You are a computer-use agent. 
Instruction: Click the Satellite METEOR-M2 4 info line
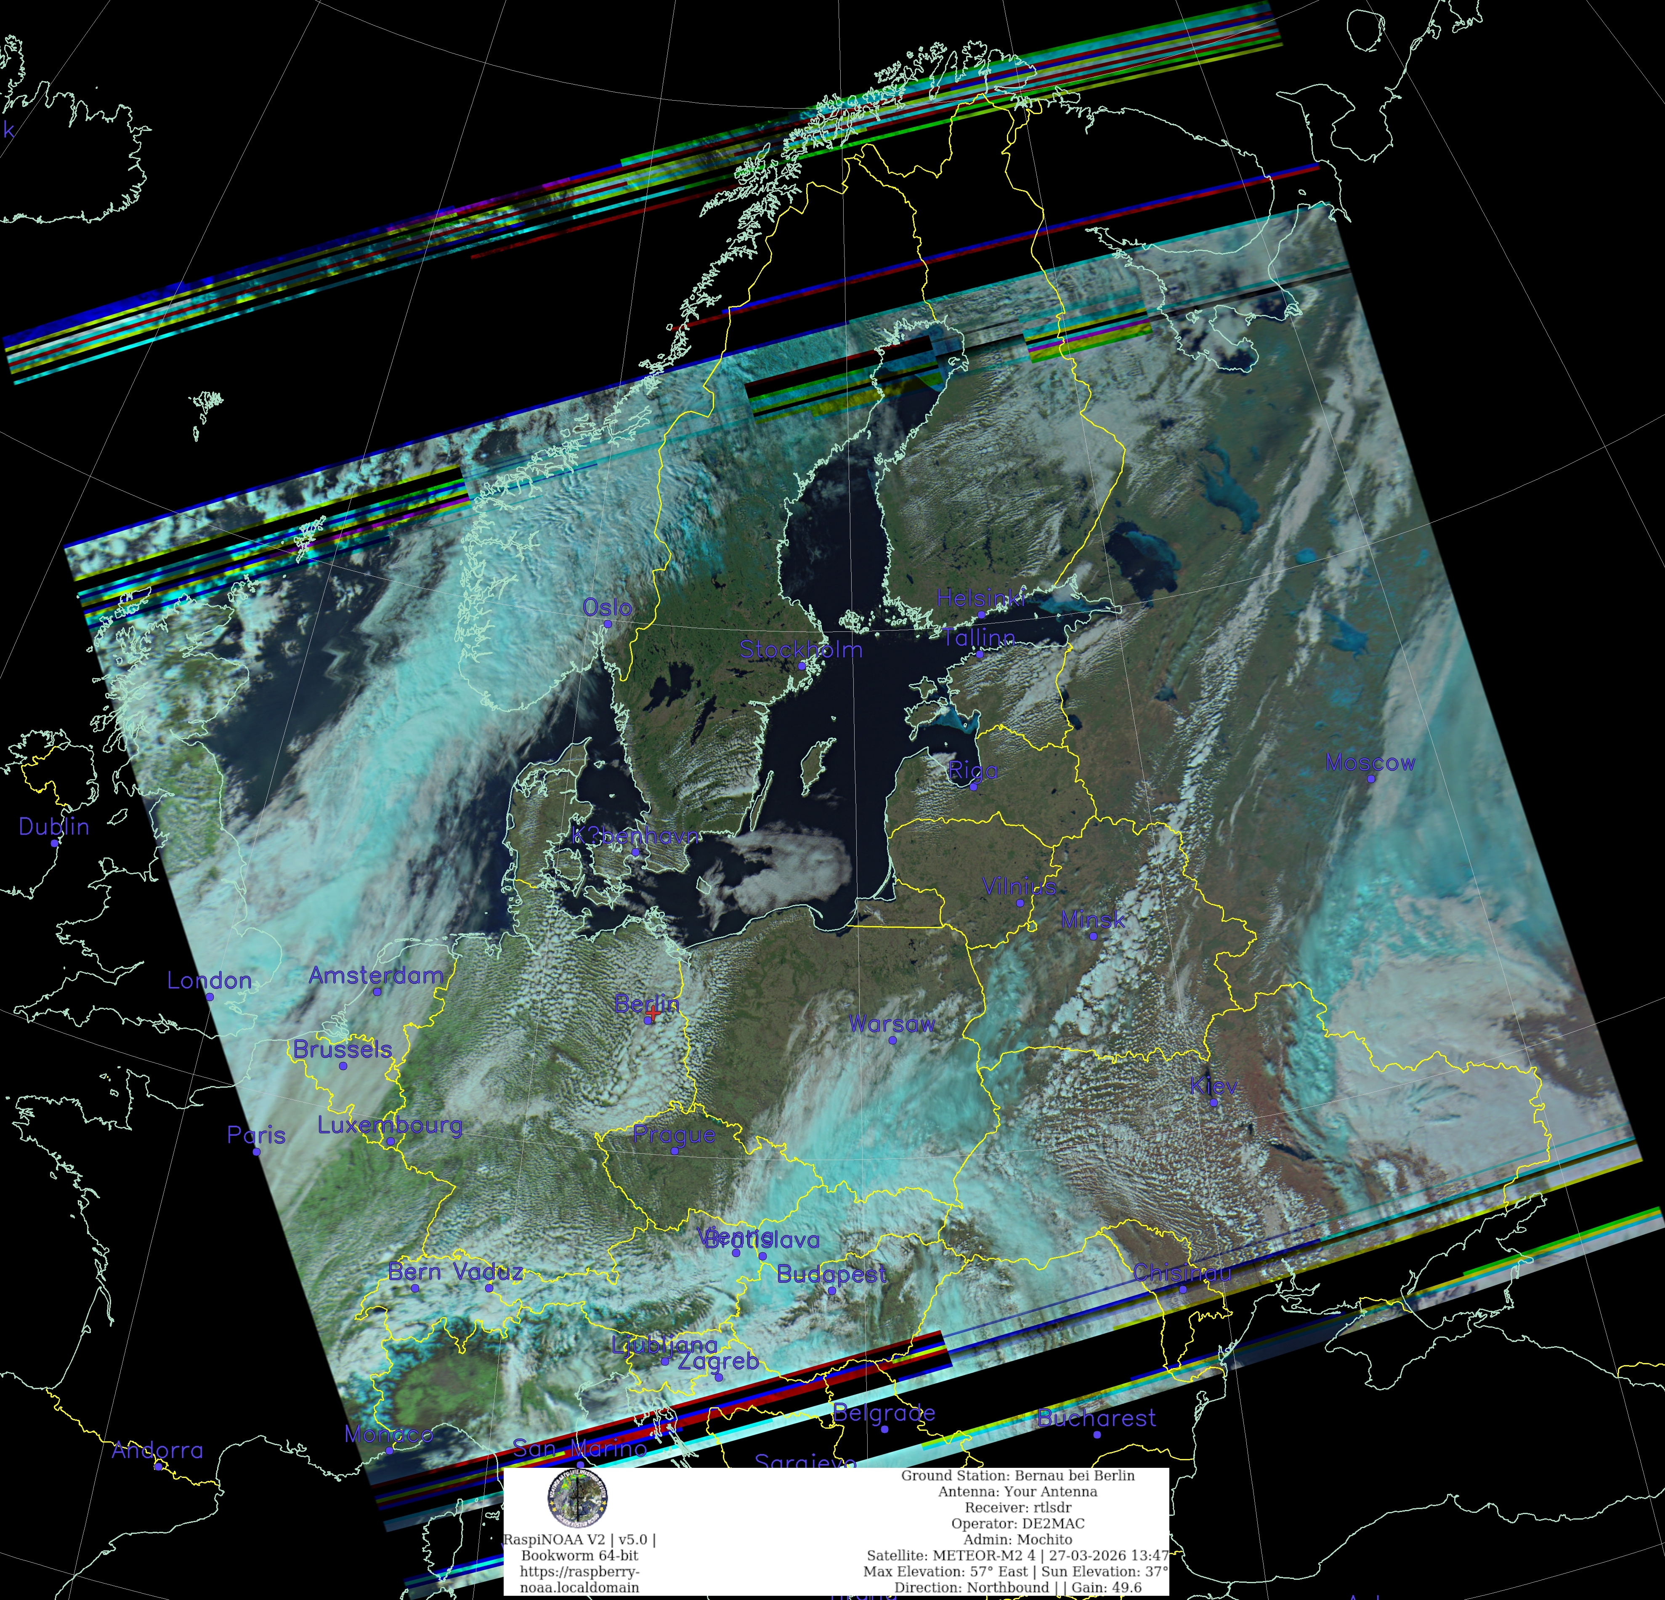pyautogui.click(x=1017, y=1555)
